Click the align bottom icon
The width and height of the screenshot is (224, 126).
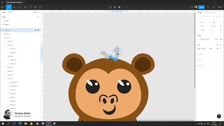tap(217, 16)
